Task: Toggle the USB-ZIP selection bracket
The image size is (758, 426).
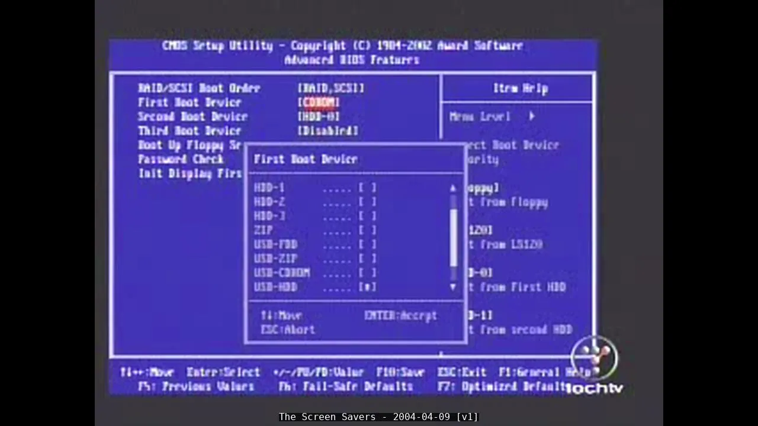Action: coord(367,259)
